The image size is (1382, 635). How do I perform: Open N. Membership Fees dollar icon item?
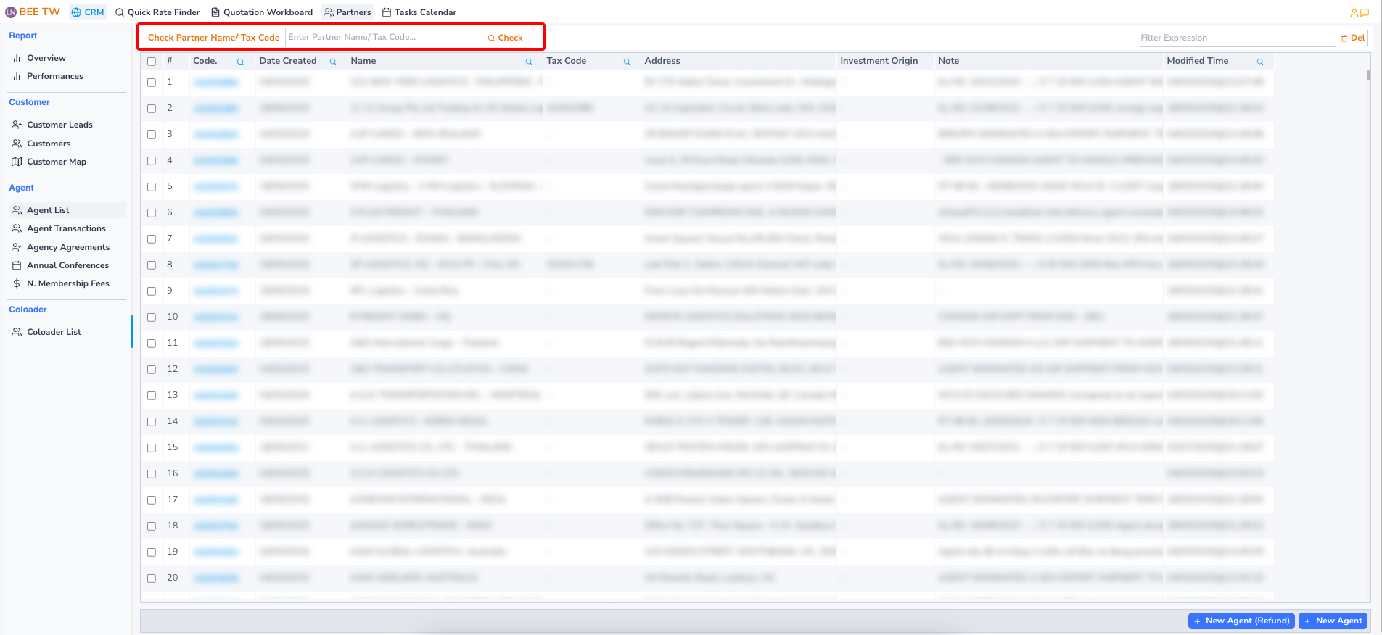(17, 283)
